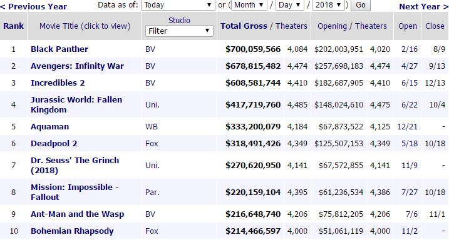View the Aquaman movie page
Image resolution: width=449 pixels, height=240 pixels.
point(50,127)
